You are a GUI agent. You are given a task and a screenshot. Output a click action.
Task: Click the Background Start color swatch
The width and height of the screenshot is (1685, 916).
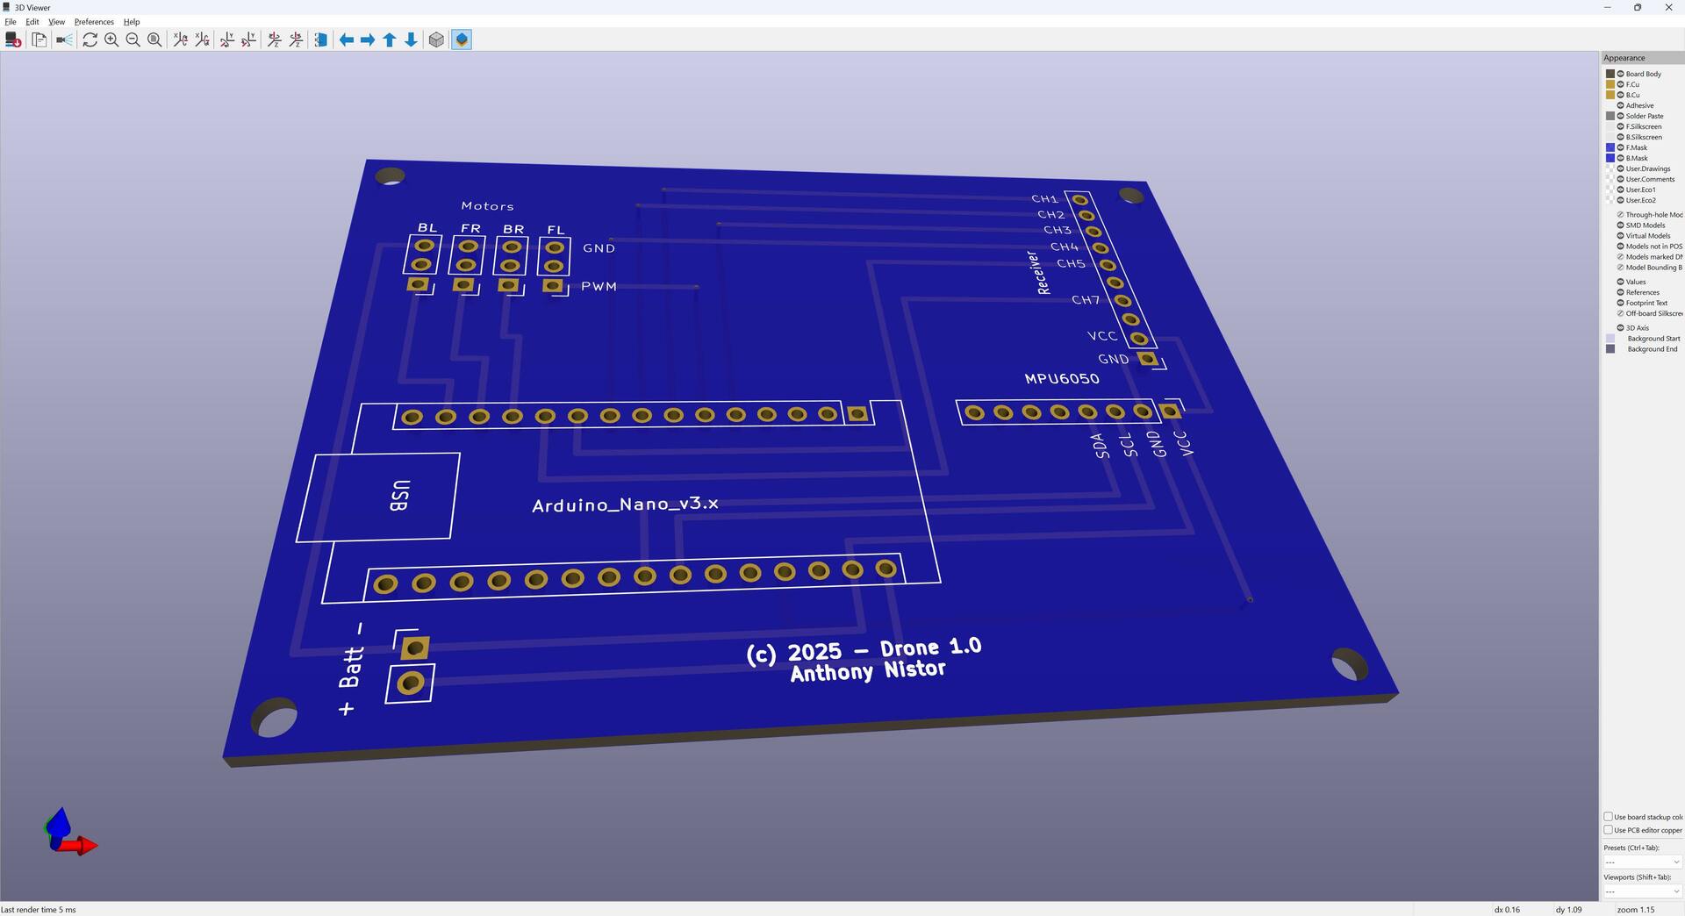1610,339
